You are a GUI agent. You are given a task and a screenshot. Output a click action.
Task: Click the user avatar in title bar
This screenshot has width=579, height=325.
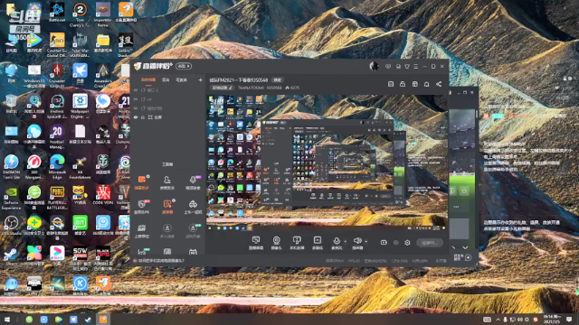374,66
